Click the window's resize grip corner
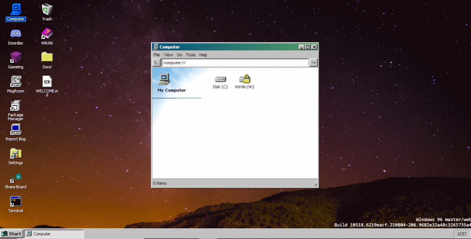The height and width of the screenshot is (239, 471). 315,184
